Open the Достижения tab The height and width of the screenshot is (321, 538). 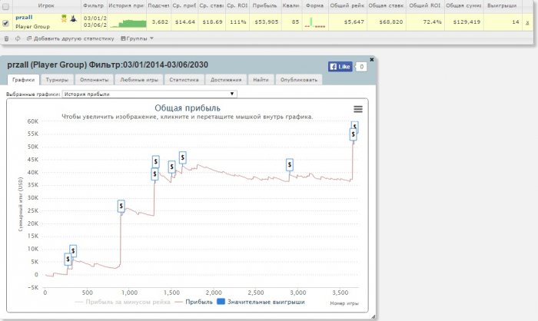[x=226, y=80]
